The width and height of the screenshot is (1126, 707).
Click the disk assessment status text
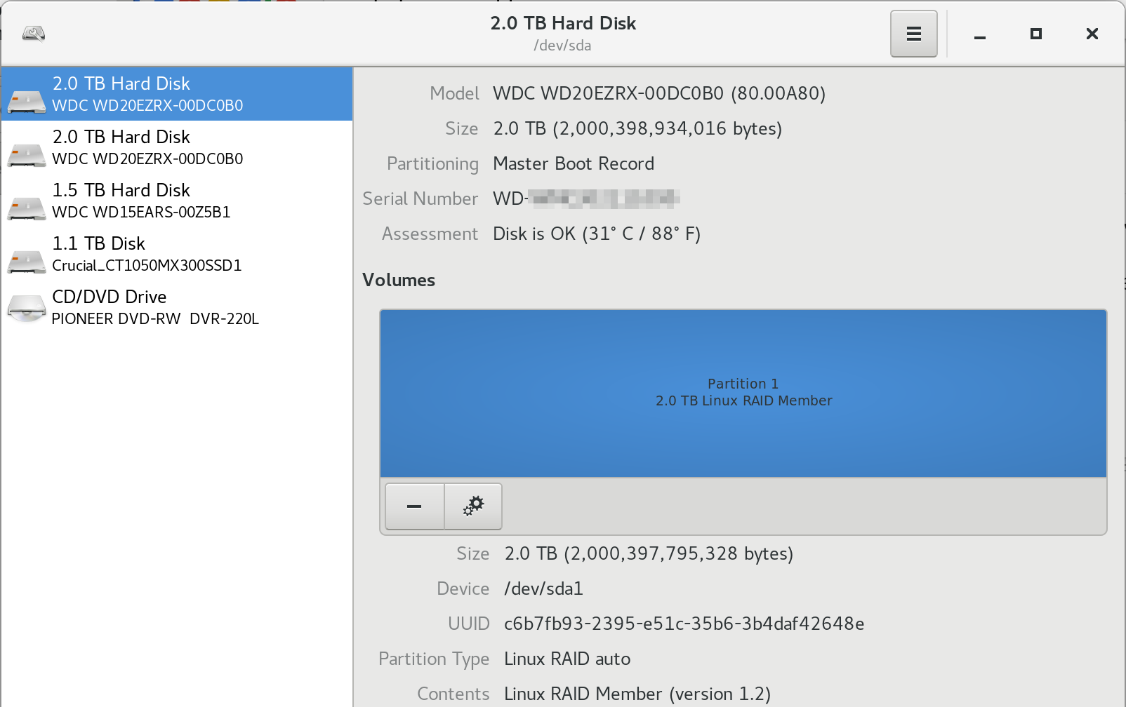[x=597, y=234]
